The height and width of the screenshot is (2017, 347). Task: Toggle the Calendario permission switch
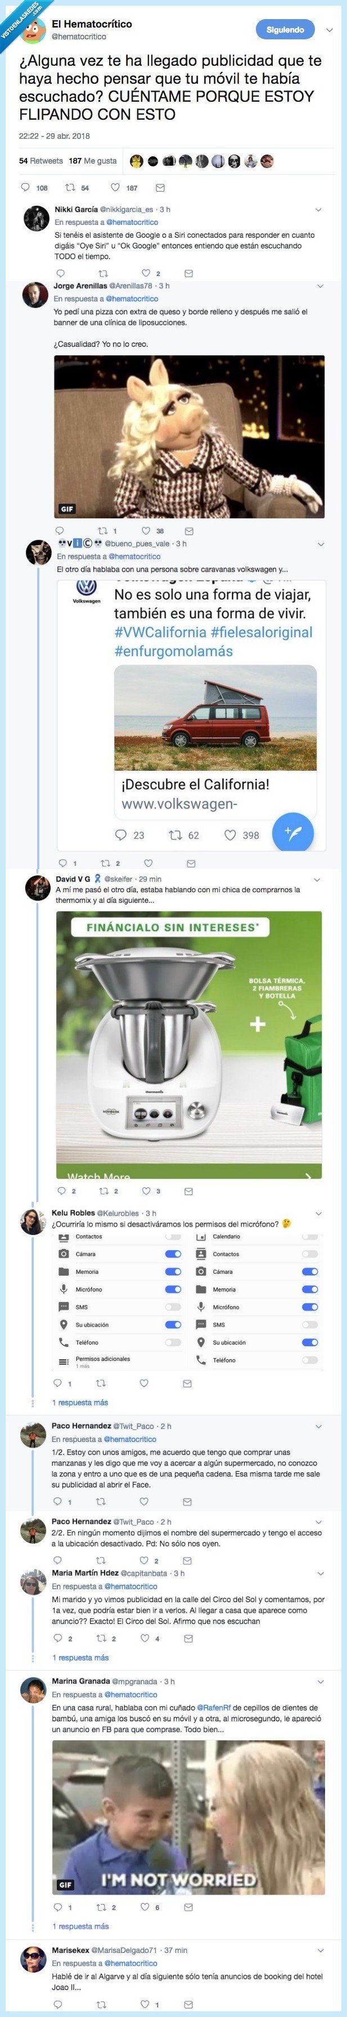tap(310, 1236)
